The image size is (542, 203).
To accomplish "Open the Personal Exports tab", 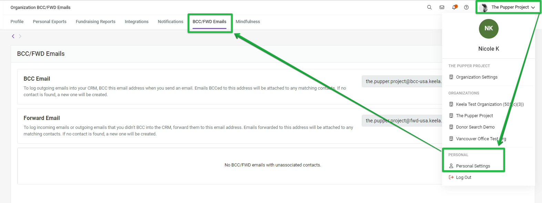I will tap(50, 21).
